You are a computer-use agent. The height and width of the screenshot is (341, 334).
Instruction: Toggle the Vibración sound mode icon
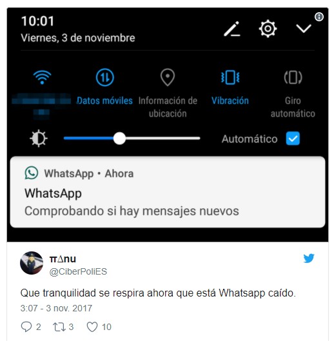click(230, 77)
